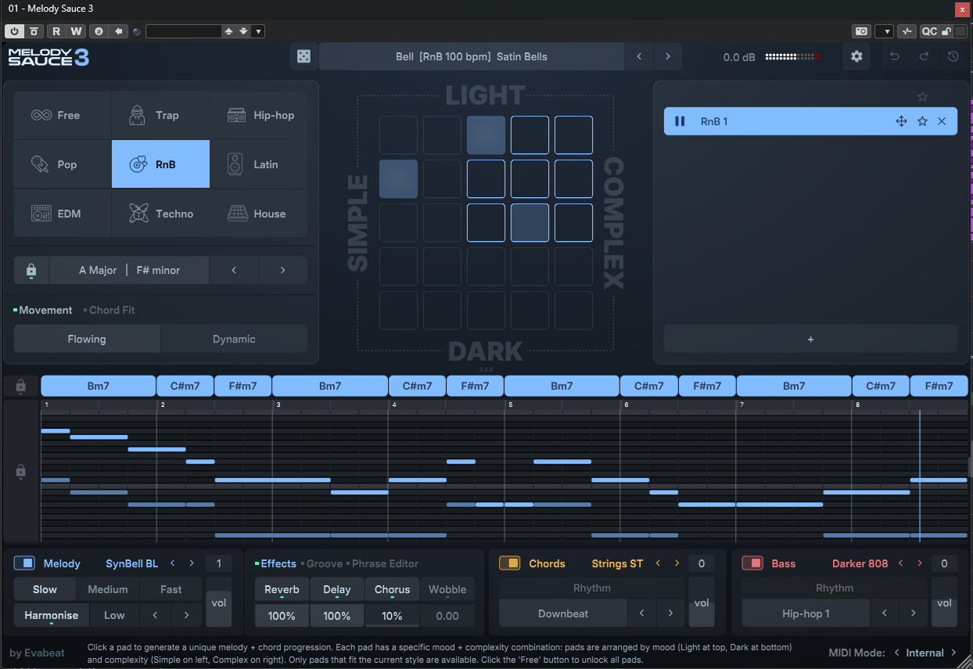Go to next preset arrow

click(x=667, y=56)
